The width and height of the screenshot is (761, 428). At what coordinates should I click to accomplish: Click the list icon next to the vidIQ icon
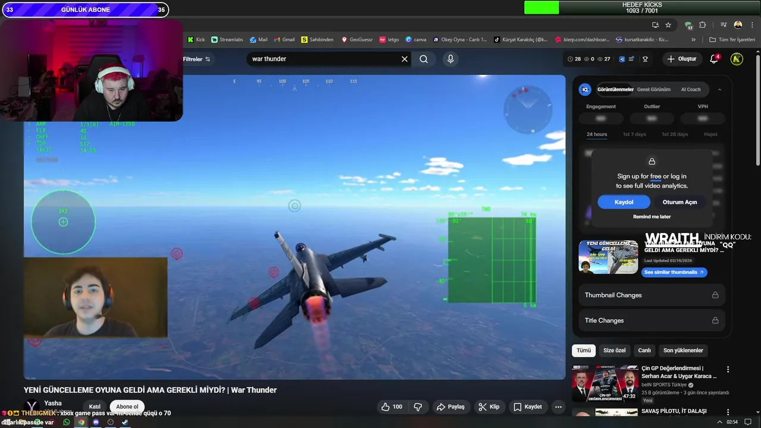point(631,59)
